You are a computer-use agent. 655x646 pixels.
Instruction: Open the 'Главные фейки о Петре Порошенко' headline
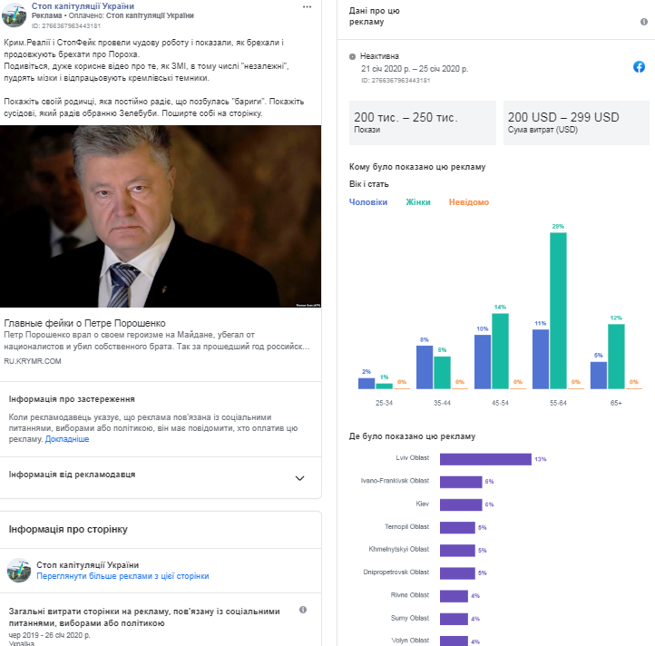(x=85, y=324)
